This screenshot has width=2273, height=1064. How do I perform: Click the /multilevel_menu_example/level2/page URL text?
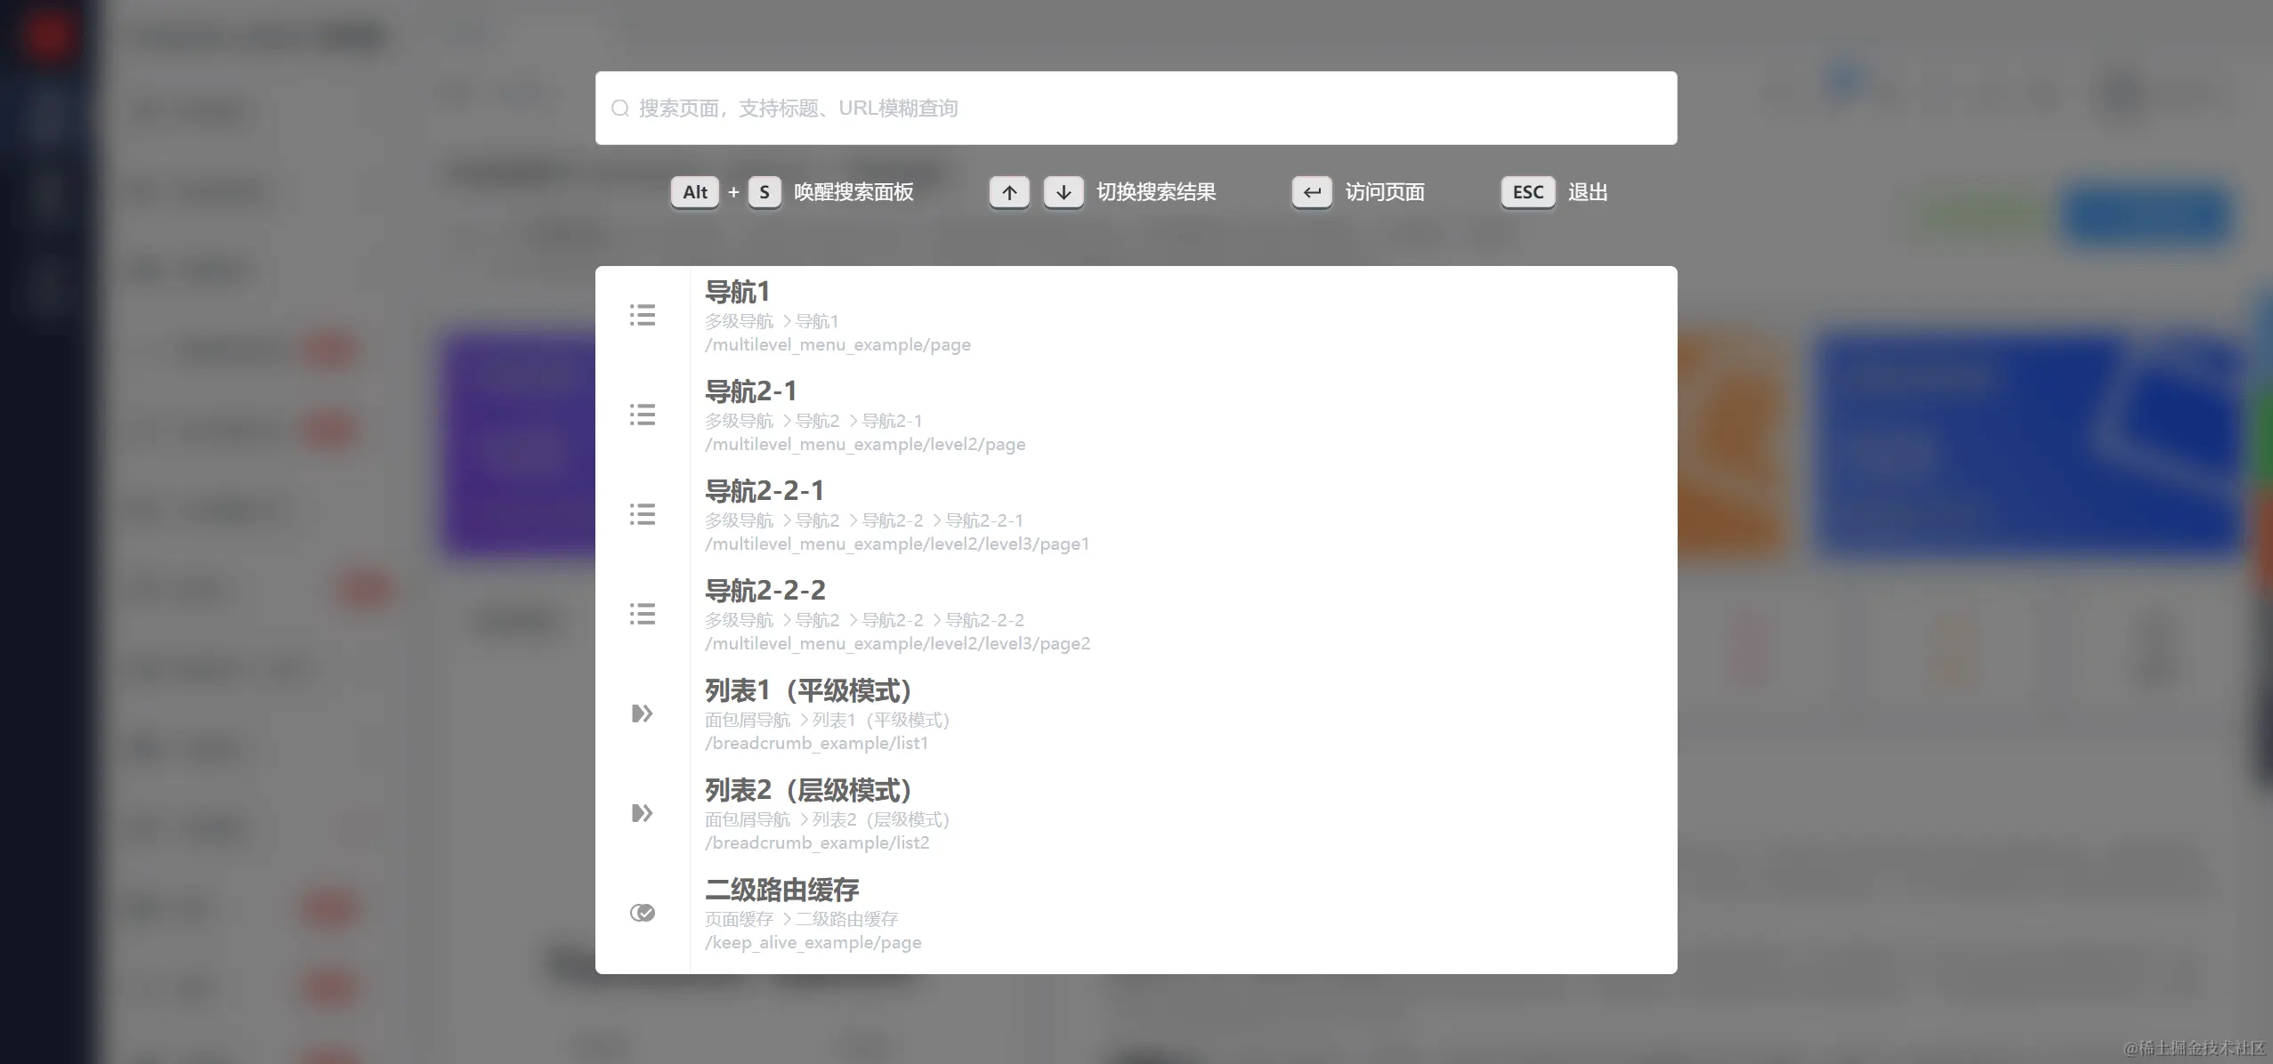[865, 445]
